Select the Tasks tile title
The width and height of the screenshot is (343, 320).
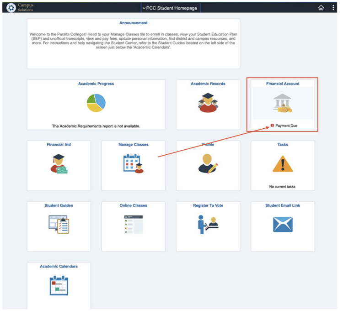point(283,145)
